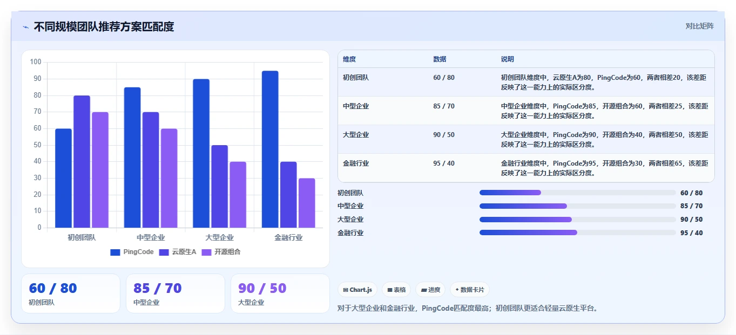
Task: Click the 维度 table column header
Action: (x=349, y=59)
